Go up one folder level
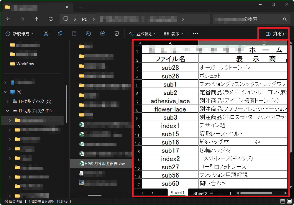The width and height of the screenshot is (294, 205). pos(37,19)
